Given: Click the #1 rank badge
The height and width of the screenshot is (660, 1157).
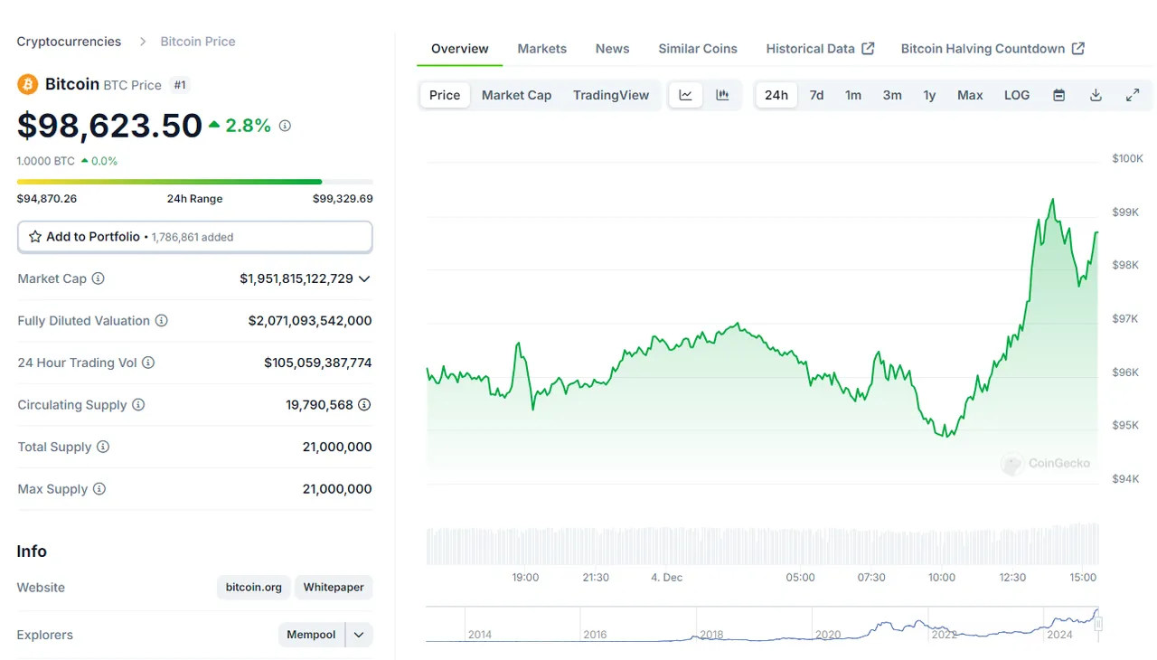Looking at the screenshot, I should click(x=180, y=85).
